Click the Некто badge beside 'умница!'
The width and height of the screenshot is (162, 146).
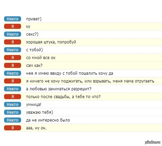click(x=13, y=105)
